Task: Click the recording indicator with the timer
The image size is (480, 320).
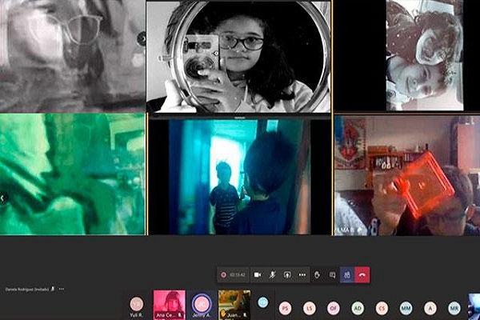Action: coord(234,274)
